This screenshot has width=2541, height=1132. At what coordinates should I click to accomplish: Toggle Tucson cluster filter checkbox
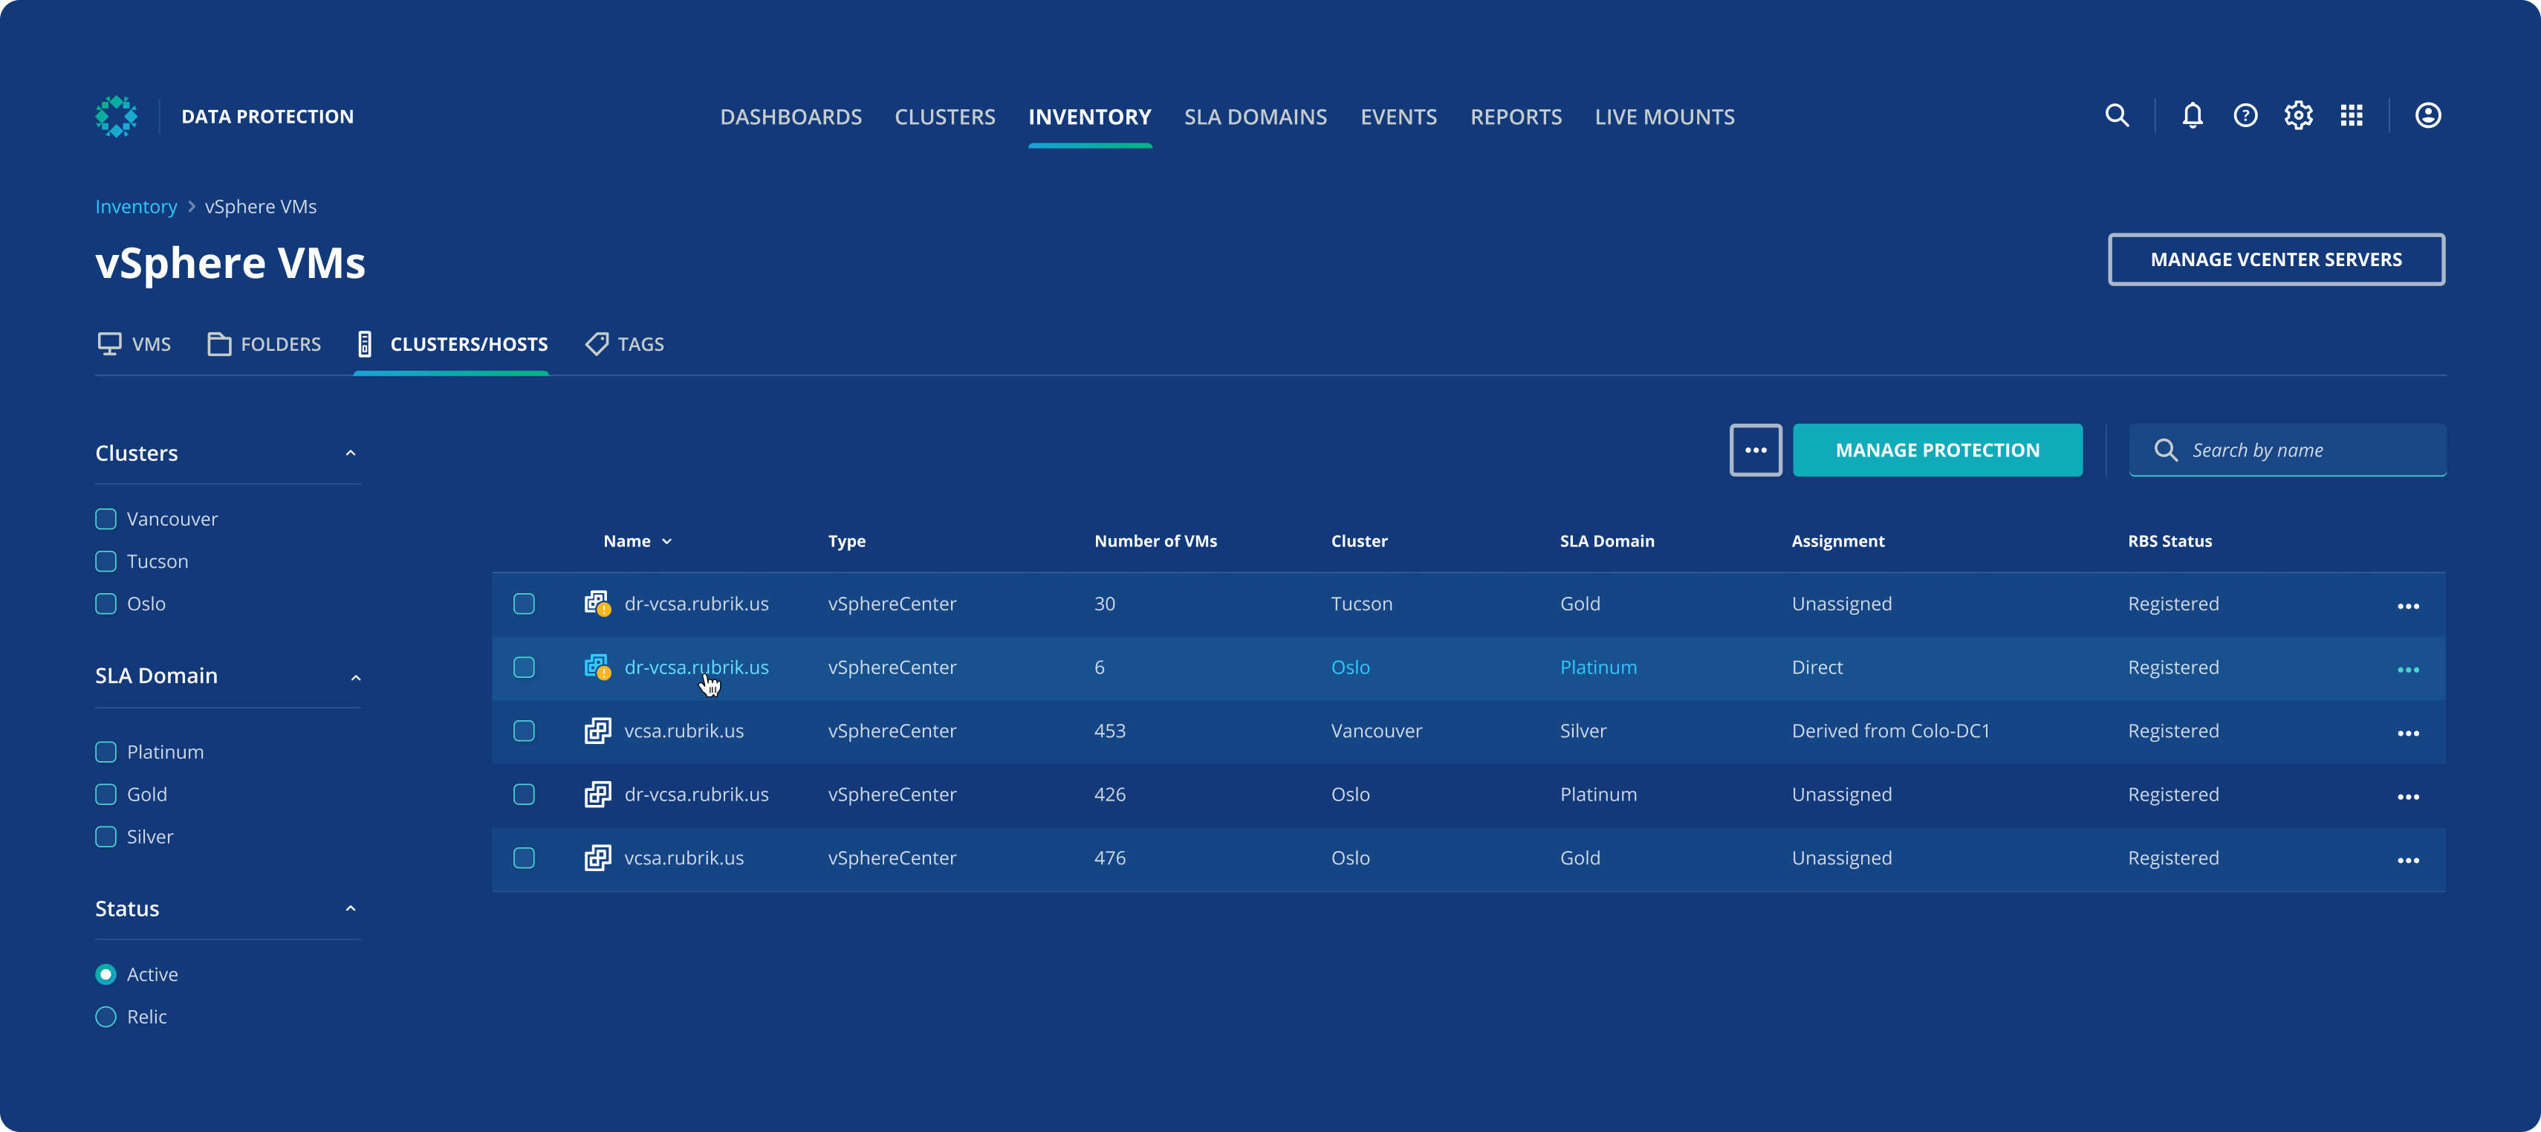(x=106, y=560)
